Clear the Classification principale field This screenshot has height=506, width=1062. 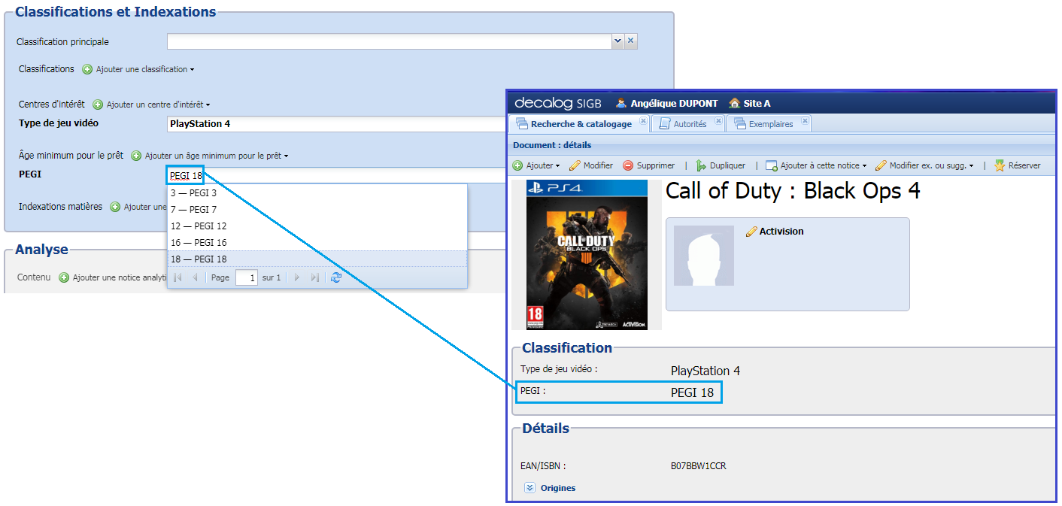[631, 41]
